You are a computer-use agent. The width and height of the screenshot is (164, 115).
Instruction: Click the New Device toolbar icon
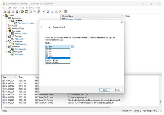coord(26,12)
